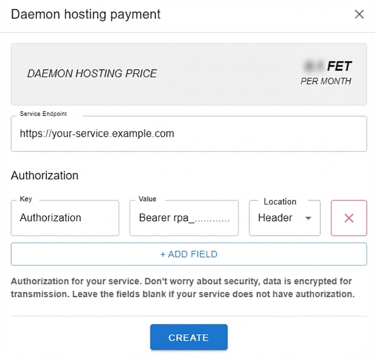
Task: Click the Daemon hosting payment title
Action: [86, 14]
